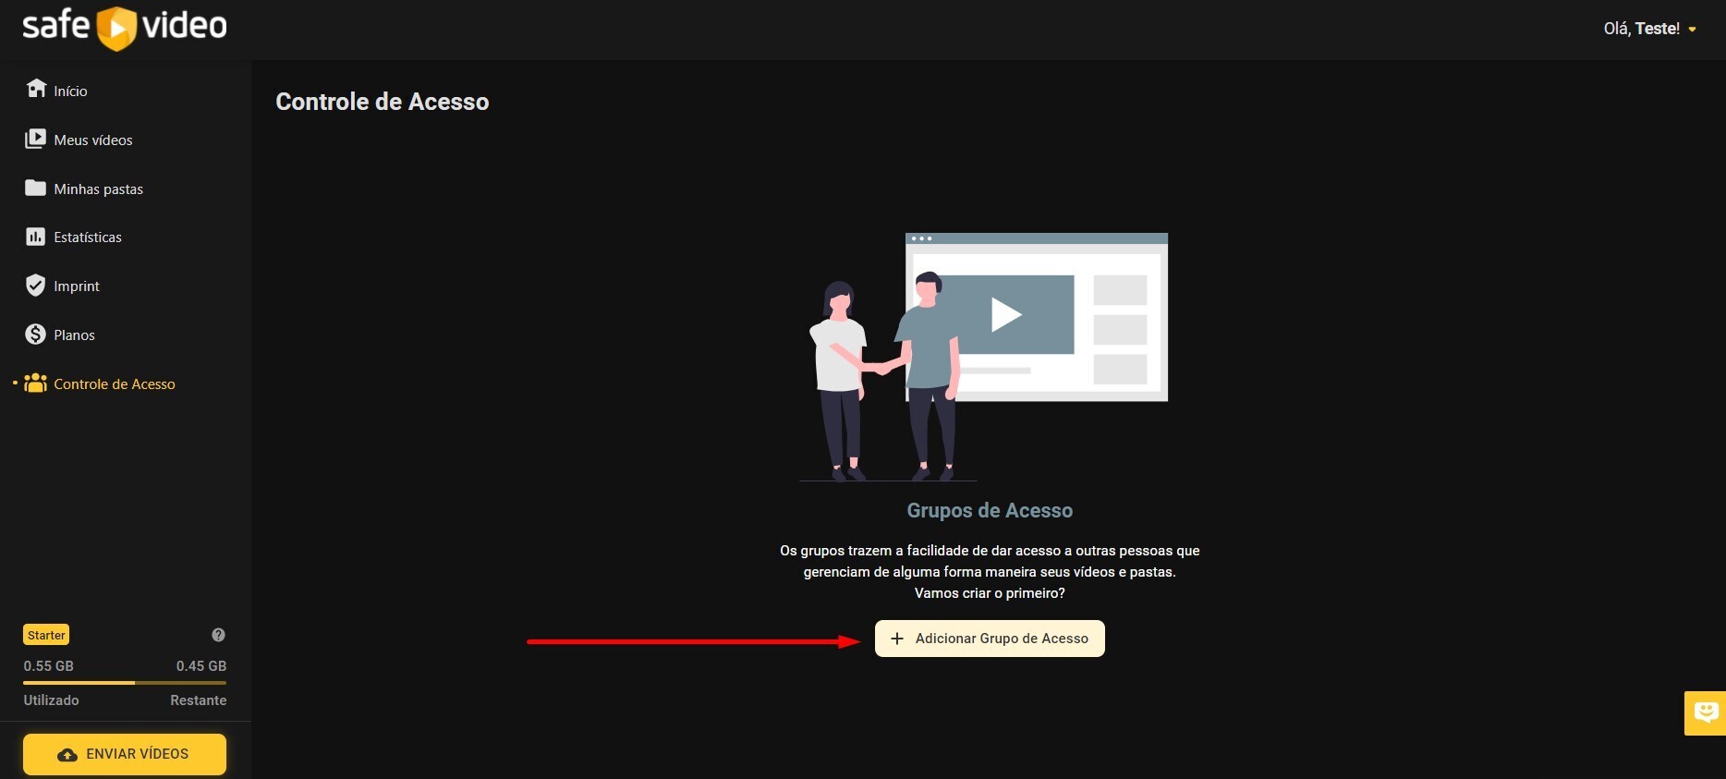The width and height of the screenshot is (1726, 779).
Task: Click the Planos dollar sign icon
Action: click(x=35, y=335)
